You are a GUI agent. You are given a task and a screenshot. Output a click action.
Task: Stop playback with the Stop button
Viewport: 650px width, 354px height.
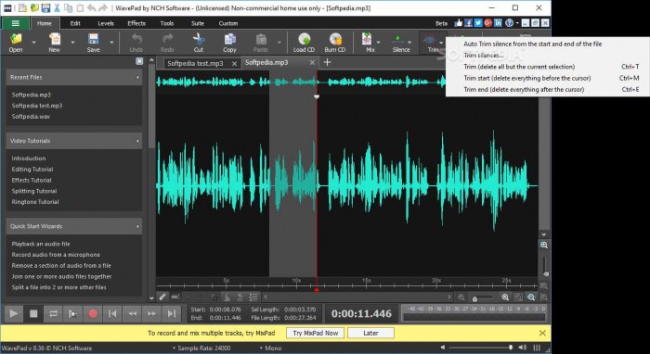pyautogui.click(x=33, y=313)
